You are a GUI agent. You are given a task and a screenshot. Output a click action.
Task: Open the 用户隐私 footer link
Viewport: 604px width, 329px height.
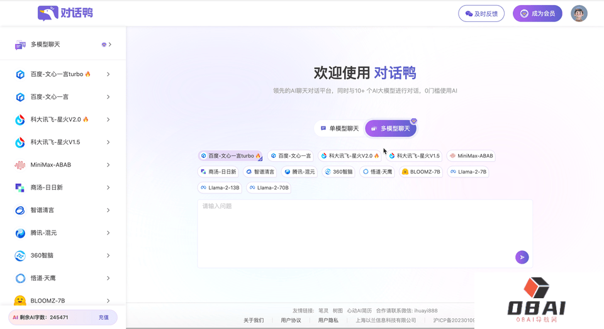(x=328, y=320)
